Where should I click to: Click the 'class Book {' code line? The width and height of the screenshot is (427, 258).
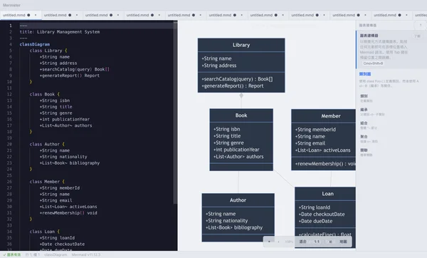(x=44, y=94)
